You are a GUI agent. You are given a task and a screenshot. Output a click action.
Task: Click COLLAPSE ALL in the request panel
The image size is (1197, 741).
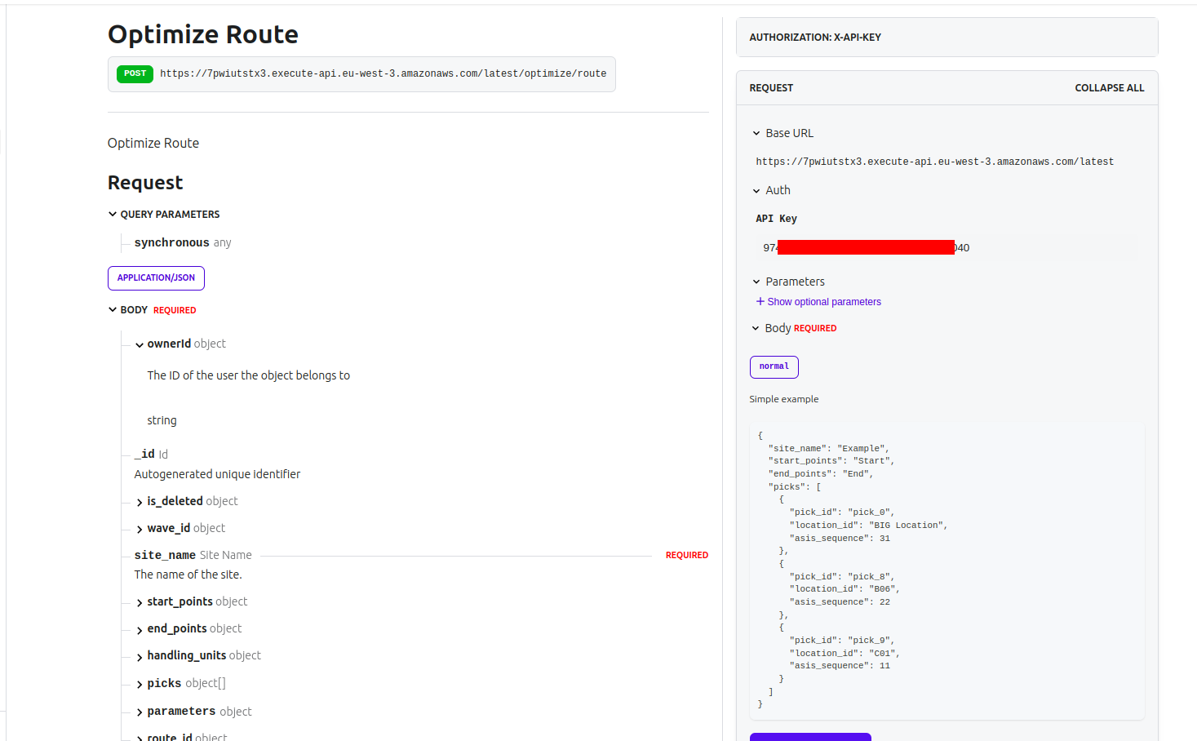click(x=1109, y=87)
